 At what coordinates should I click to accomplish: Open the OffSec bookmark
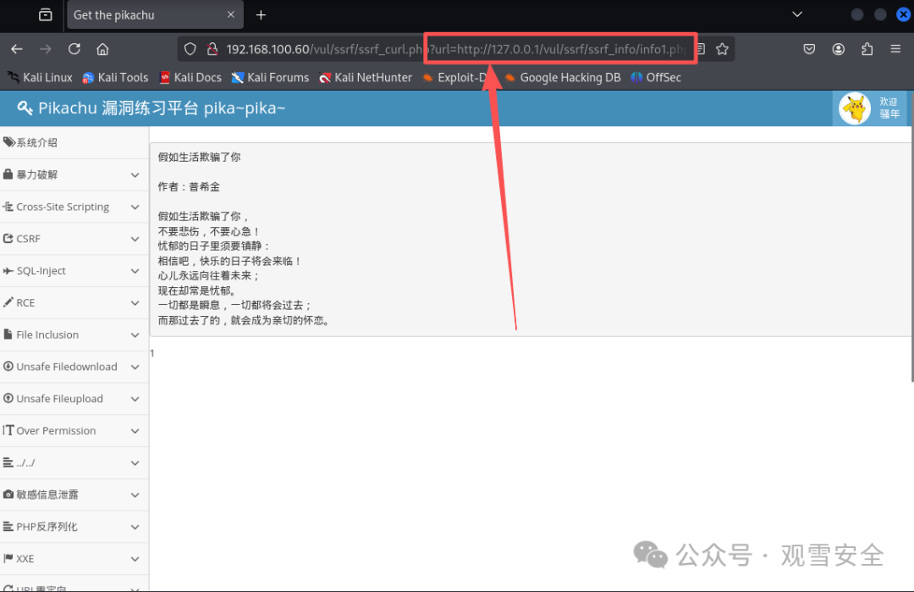coord(656,78)
